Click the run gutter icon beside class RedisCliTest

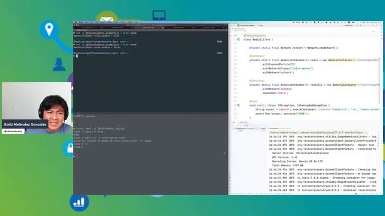[238, 40]
